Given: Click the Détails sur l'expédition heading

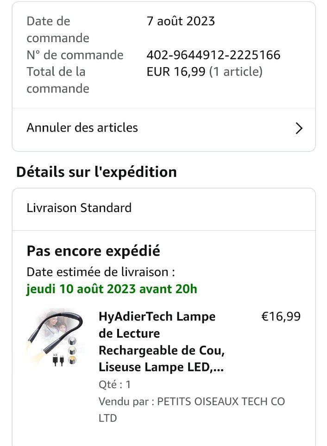Looking at the screenshot, I should click(x=96, y=172).
